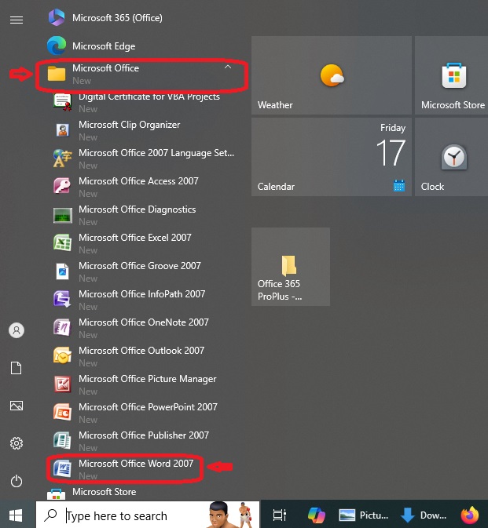Image resolution: width=488 pixels, height=528 pixels.
Task: Select the text Microsoft Clip Organizer
Action: 130,125
